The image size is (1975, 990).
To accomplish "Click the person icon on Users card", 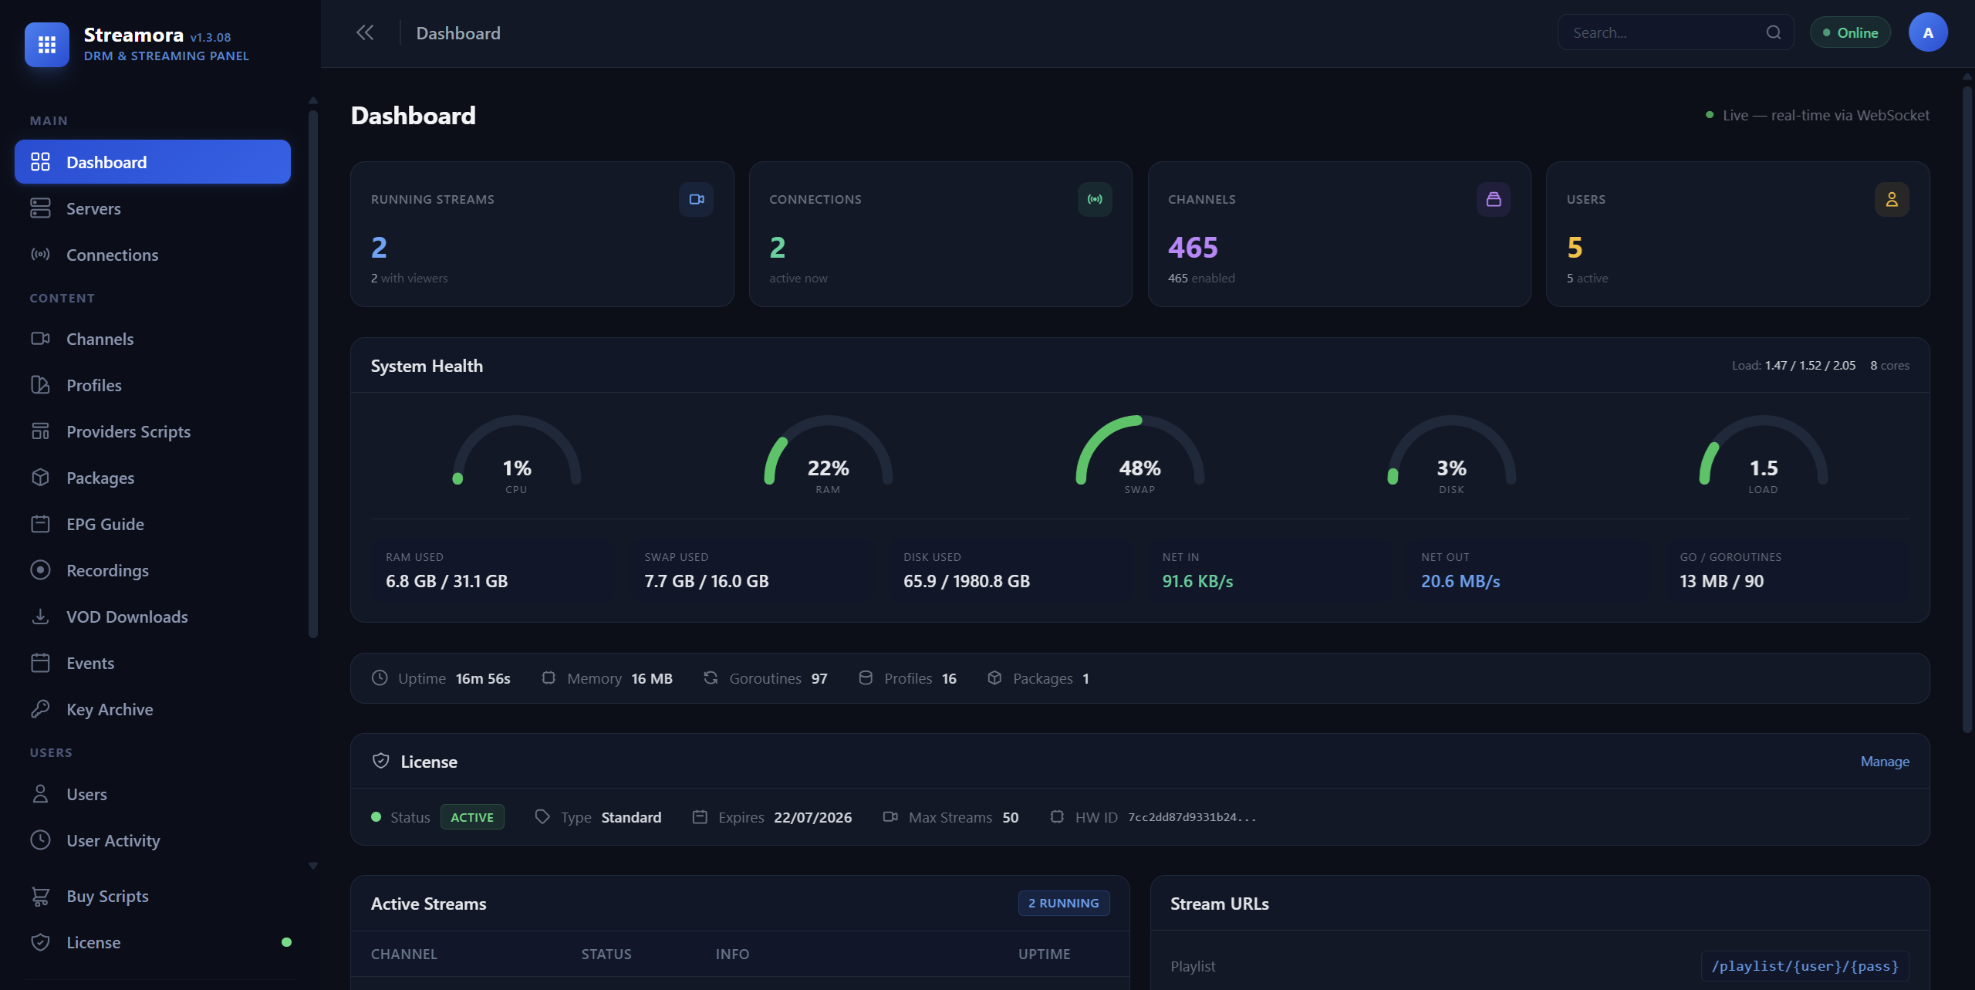I will pos(1892,199).
